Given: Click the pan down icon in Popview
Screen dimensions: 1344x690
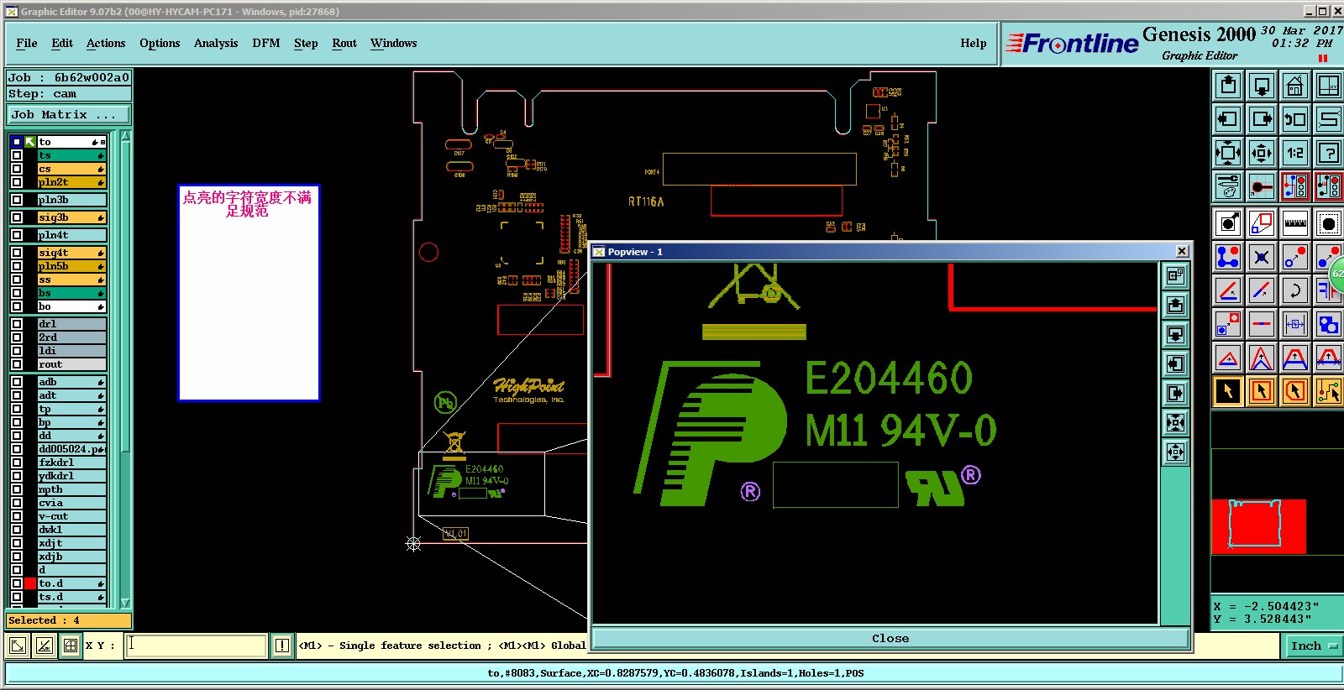Looking at the screenshot, I should click(x=1175, y=335).
